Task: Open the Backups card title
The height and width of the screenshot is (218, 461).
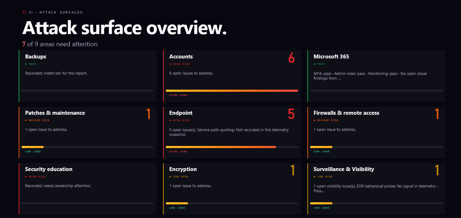Action: click(36, 57)
